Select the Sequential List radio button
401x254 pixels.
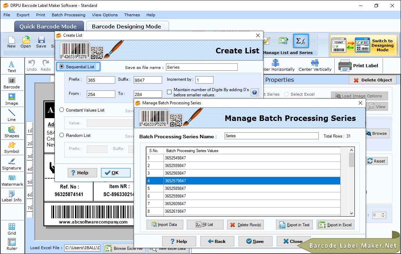tap(62, 67)
